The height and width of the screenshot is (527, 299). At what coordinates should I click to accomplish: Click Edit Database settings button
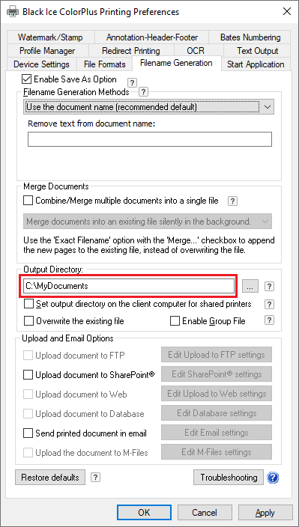click(217, 413)
